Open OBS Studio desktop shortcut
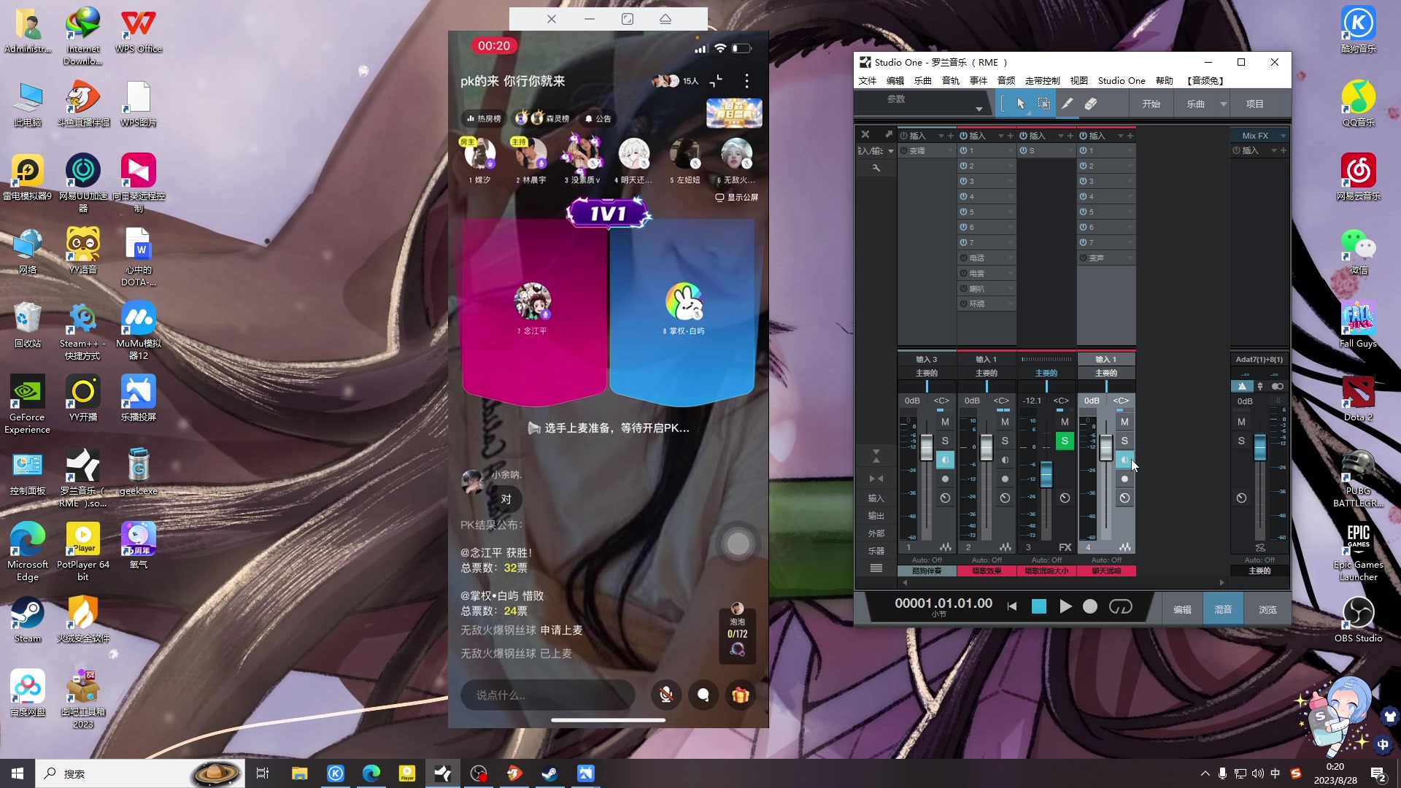 click(1358, 619)
